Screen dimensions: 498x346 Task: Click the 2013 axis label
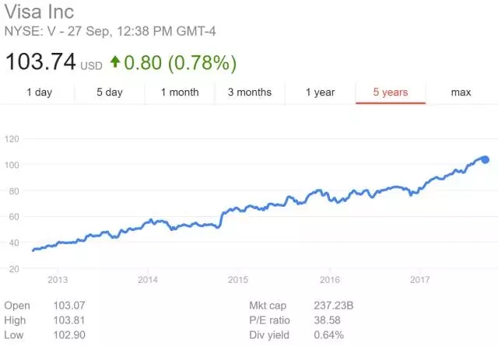pos(58,280)
